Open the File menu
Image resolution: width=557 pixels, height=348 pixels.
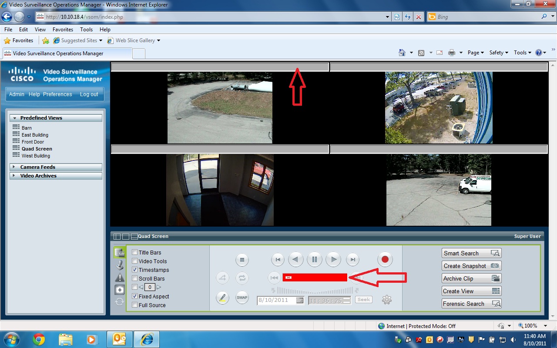[x=8, y=30]
